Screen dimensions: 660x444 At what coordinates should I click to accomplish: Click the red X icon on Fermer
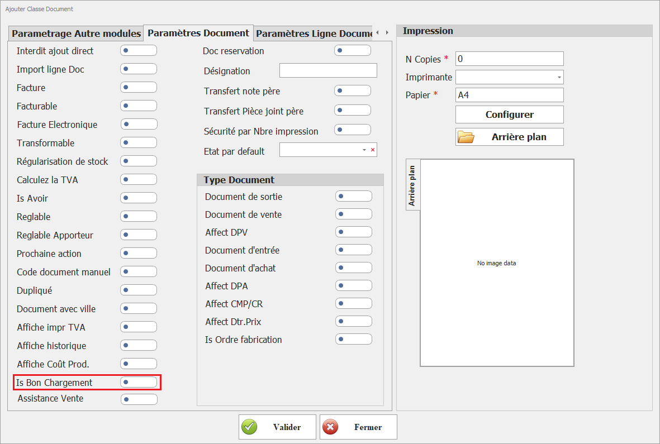coord(330,427)
